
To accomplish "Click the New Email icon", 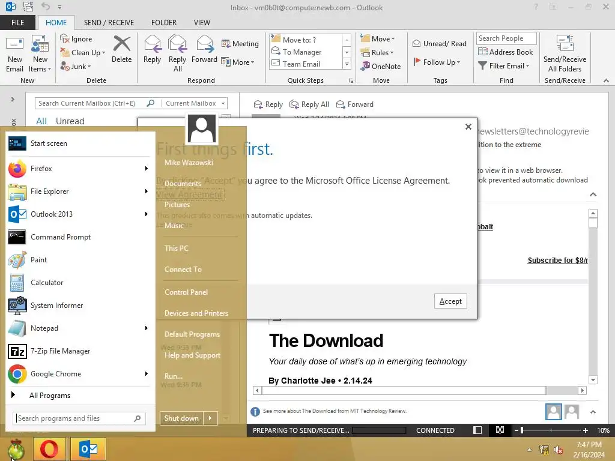I will point(14,53).
